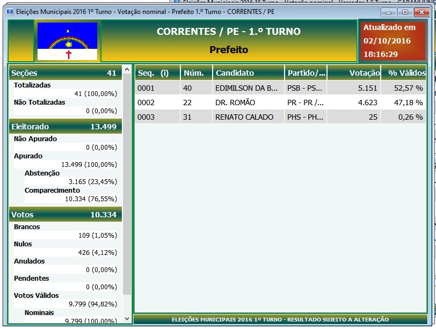Click the Apurado value 13.499 (100,00%)

coord(89,164)
